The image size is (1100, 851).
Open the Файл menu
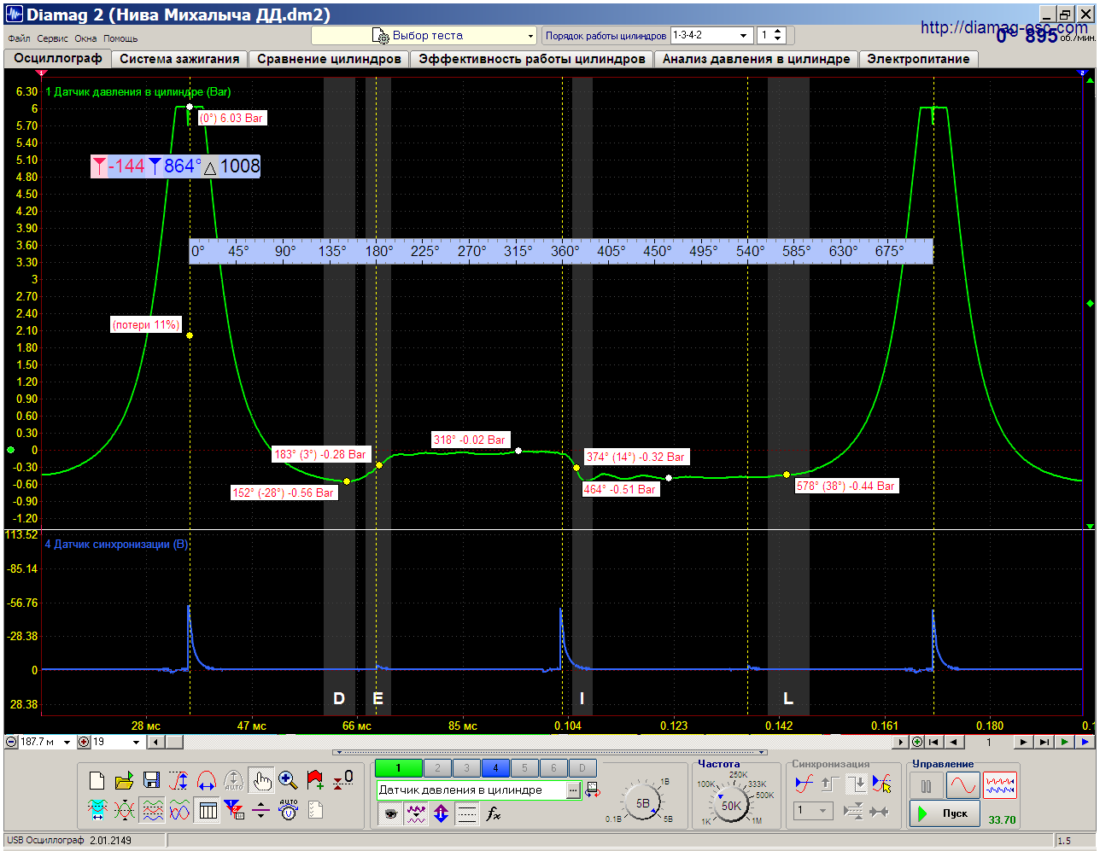click(x=19, y=38)
